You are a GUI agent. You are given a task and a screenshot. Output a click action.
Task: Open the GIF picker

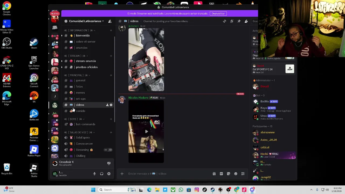tap(221, 174)
